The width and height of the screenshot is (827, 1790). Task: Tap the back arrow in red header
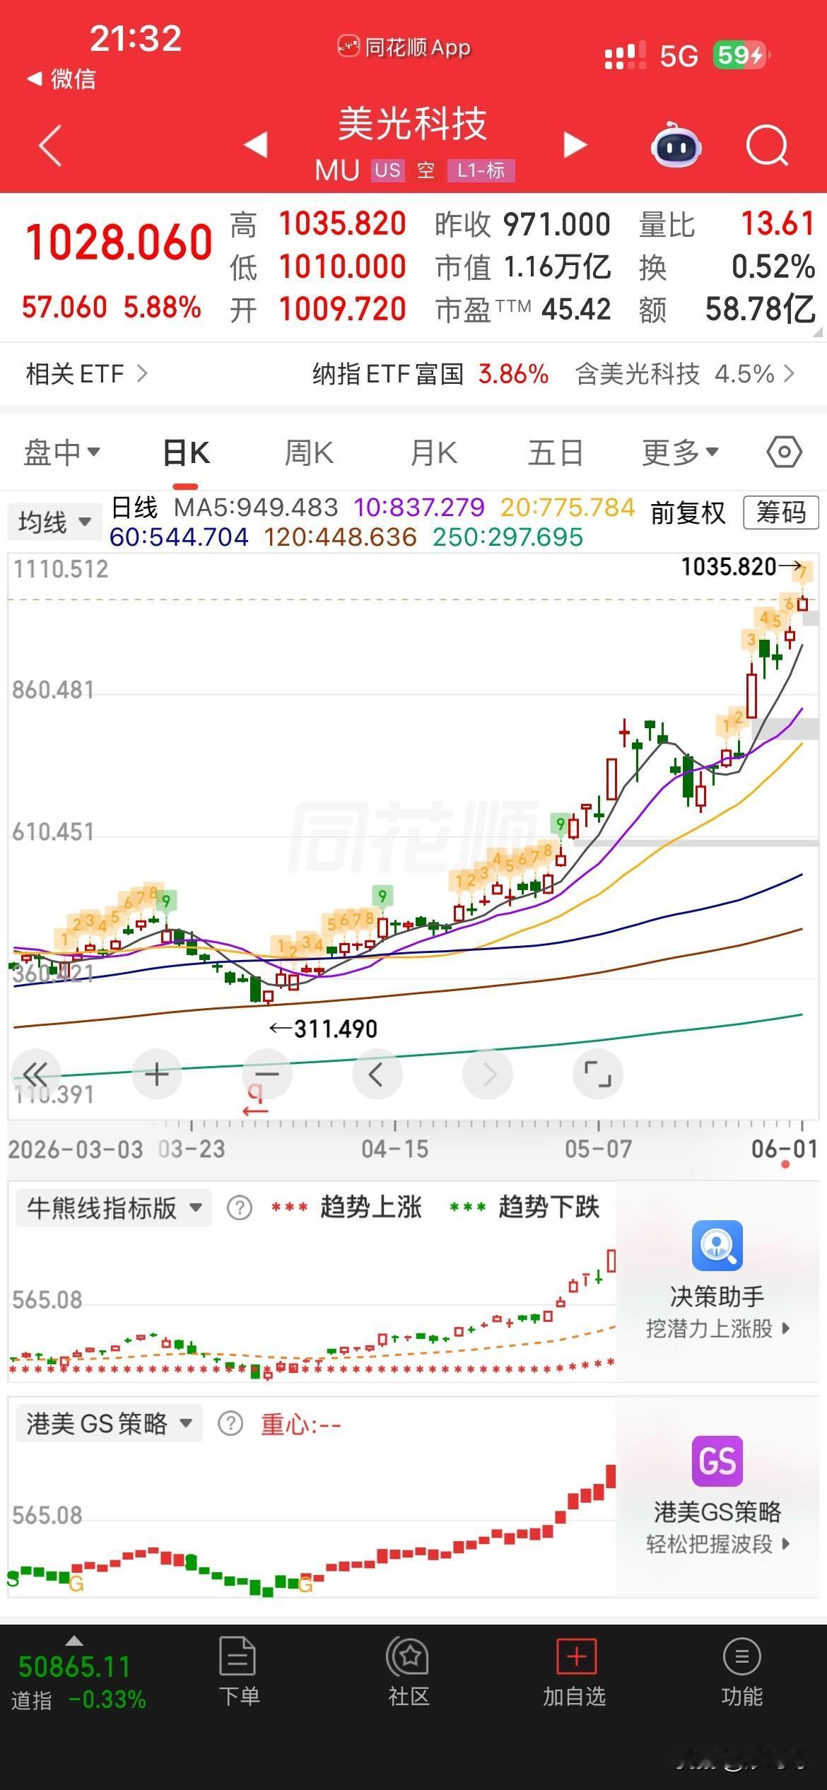pos(50,146)
